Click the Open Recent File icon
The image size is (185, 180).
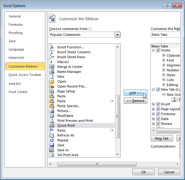[52, 86]
